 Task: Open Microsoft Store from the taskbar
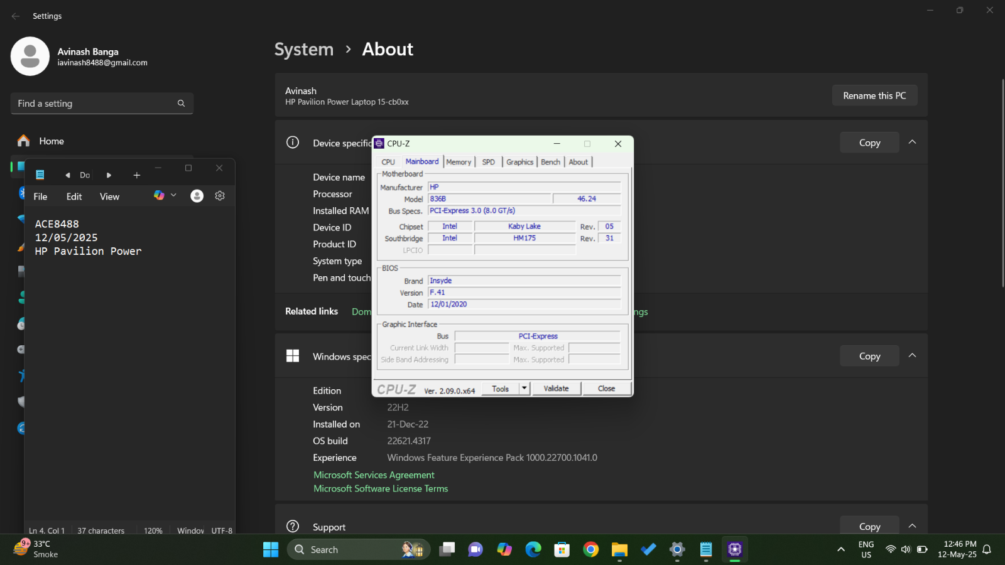tap(562, 549)
